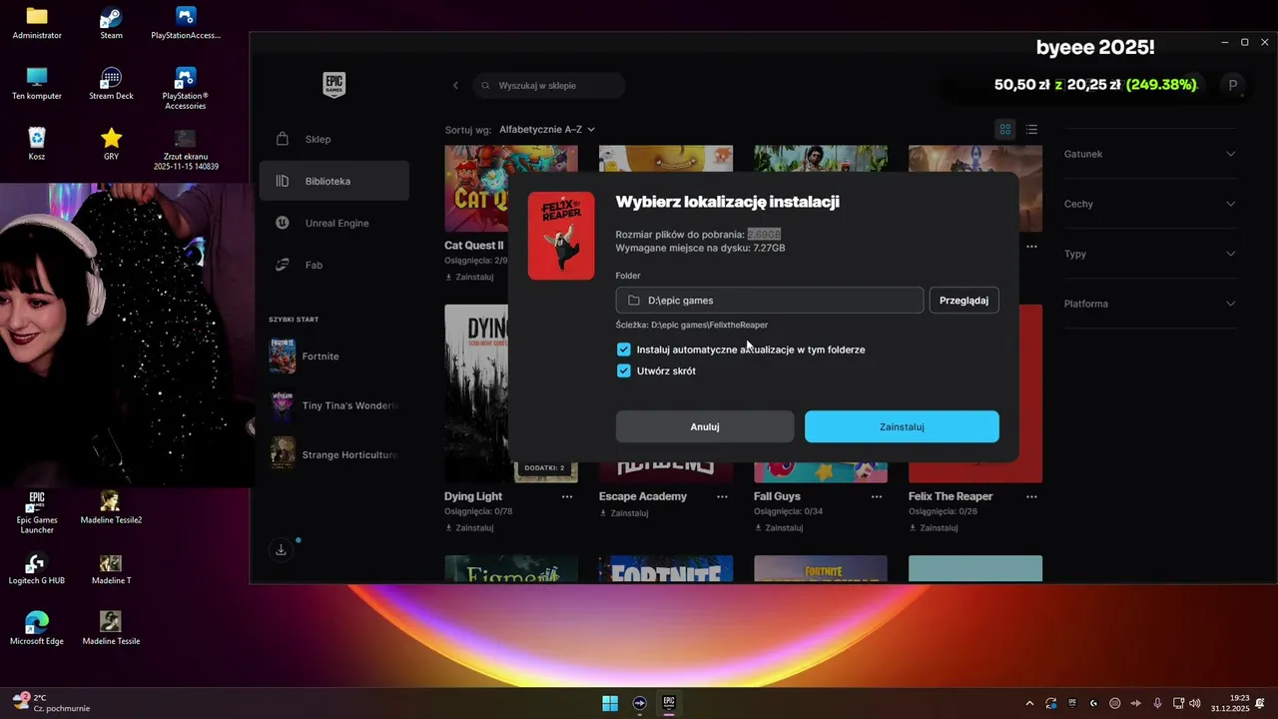Viewport: 1278px width, 719px height.
Task: Open Madeline Tessile2 desktop shortcut
Action: [111, 507]
